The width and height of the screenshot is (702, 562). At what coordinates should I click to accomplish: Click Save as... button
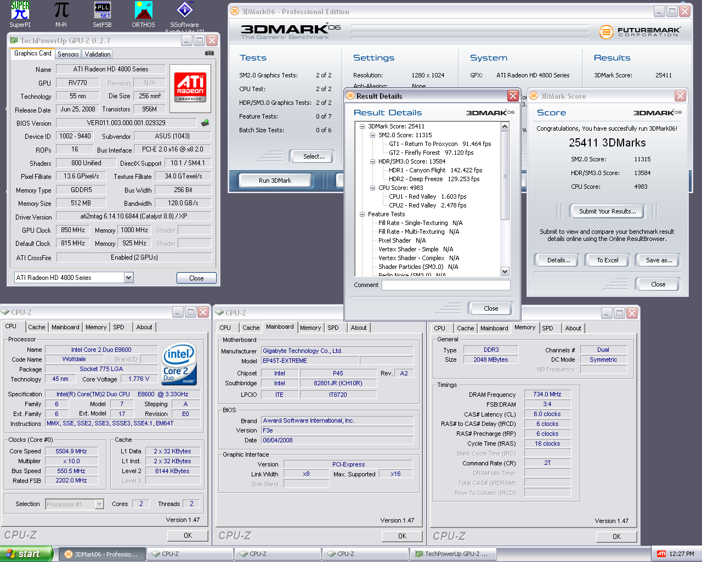(x=658, y=260)
